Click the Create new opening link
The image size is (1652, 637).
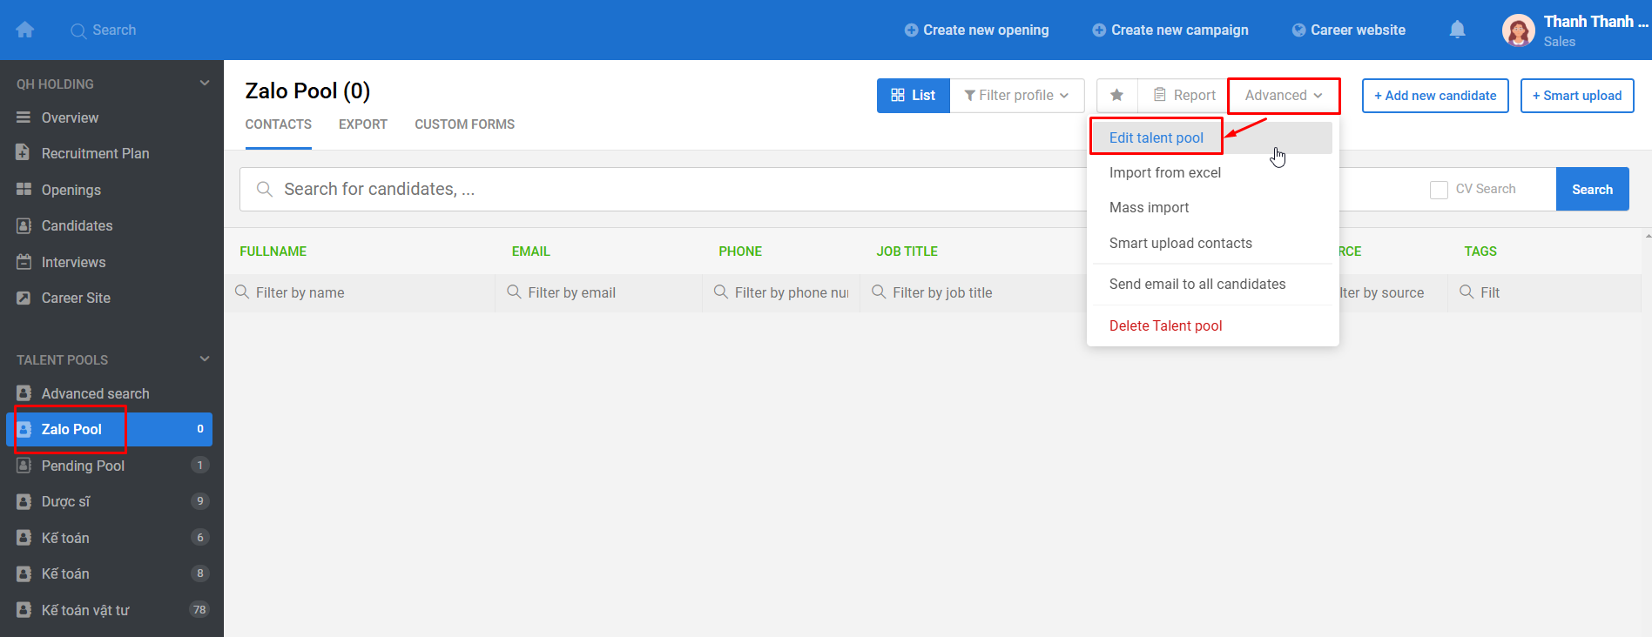click(x=976, y=30)
